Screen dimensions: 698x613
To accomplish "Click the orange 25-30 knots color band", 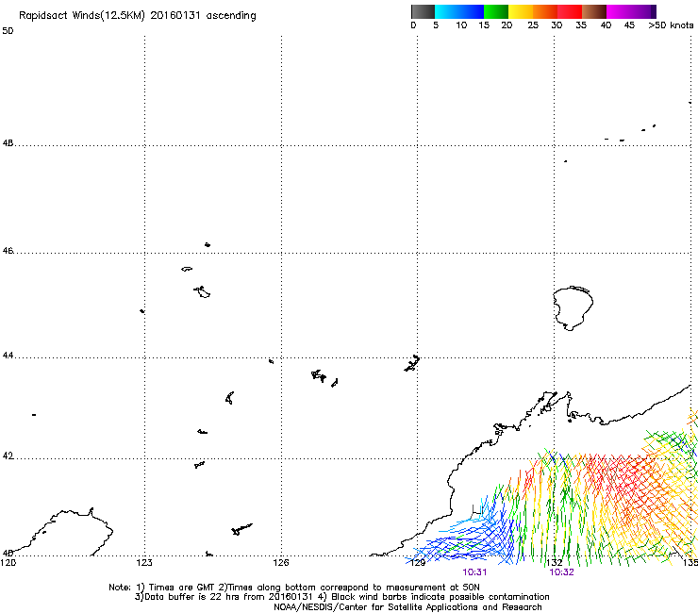I will click(x=545, y=11).
